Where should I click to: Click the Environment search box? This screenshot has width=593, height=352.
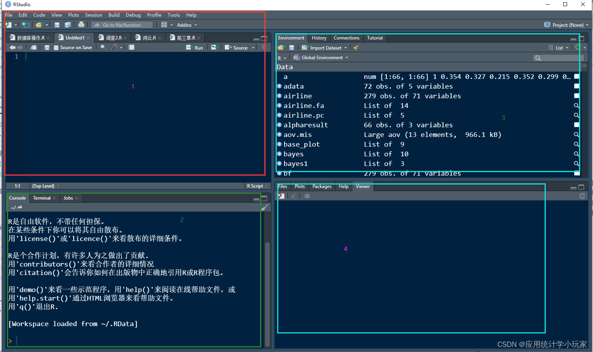[559, 58]
